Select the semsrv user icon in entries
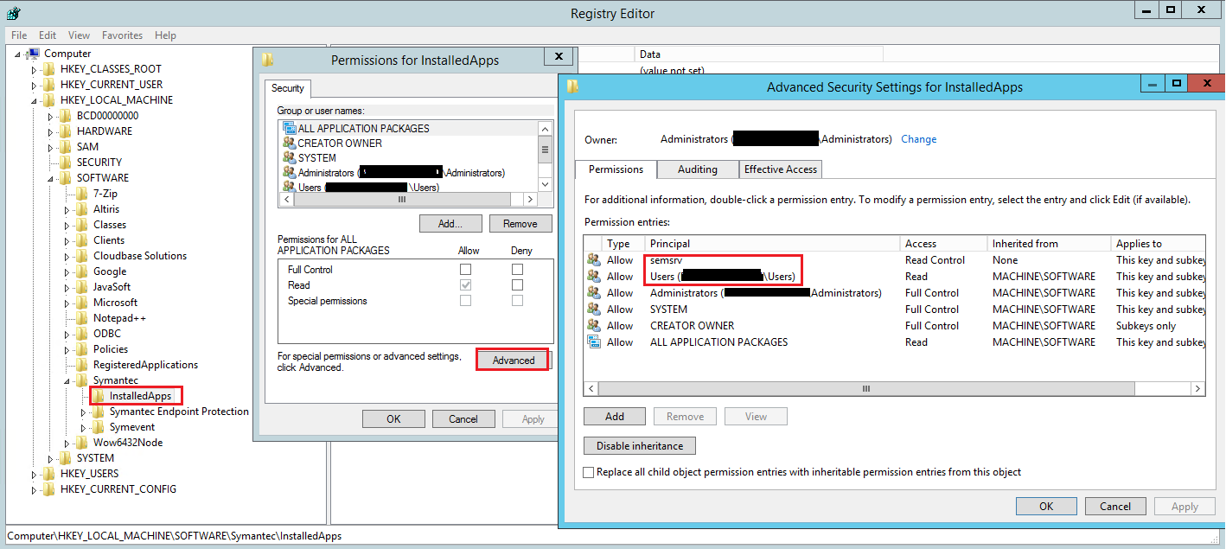This screenshot has height=549, width=1226. click(594, 260)
